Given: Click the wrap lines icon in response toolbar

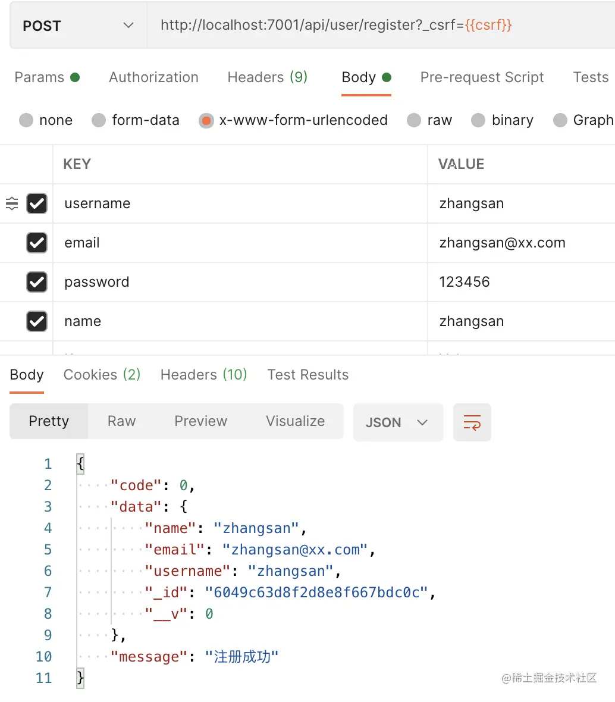Looking at the screenshot, I should [472, 422].
